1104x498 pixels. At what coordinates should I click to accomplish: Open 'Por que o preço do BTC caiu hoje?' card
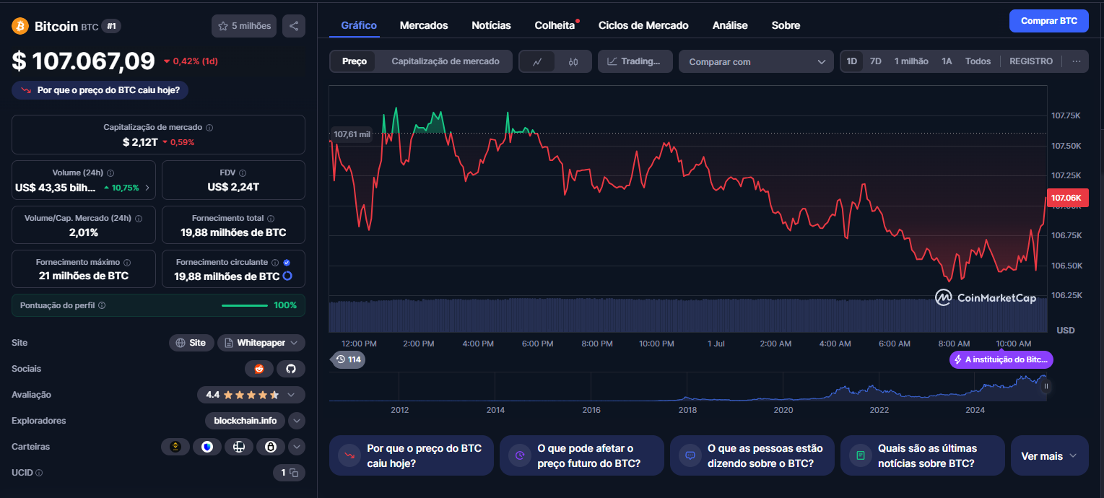pyautogui.click(x=411, y=455)
